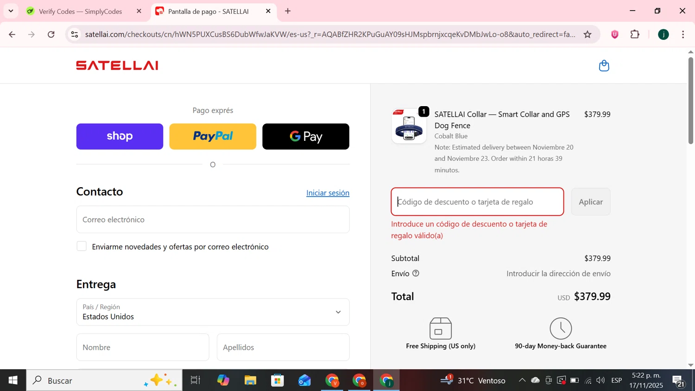Screen dimensions: 695x391
Task: Open the tab search dropdown arrow
Action: [11, 11]
